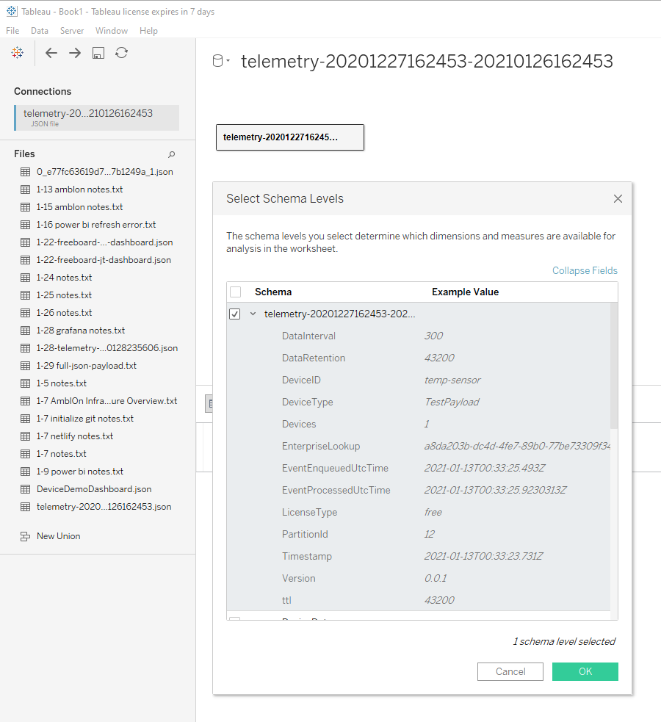Select the EventEnqueuedUtcTime field row
The width and height of the screenshot is (661, 722).
(x=419, y=469)
